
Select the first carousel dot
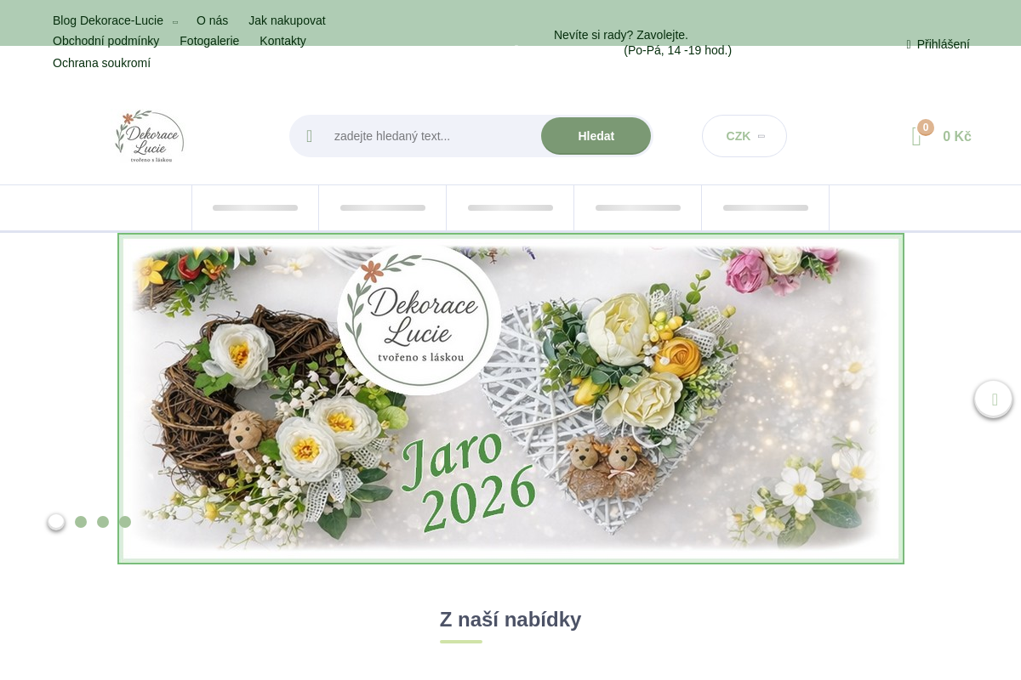pos(56,522)
